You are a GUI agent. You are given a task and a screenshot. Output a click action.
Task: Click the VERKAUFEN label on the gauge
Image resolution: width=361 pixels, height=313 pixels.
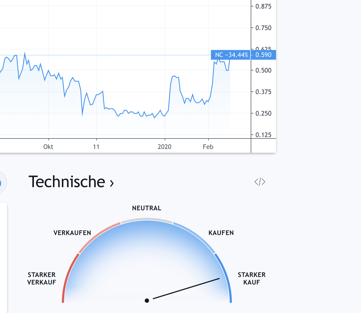pyautogui.click(x=72, y=233)
